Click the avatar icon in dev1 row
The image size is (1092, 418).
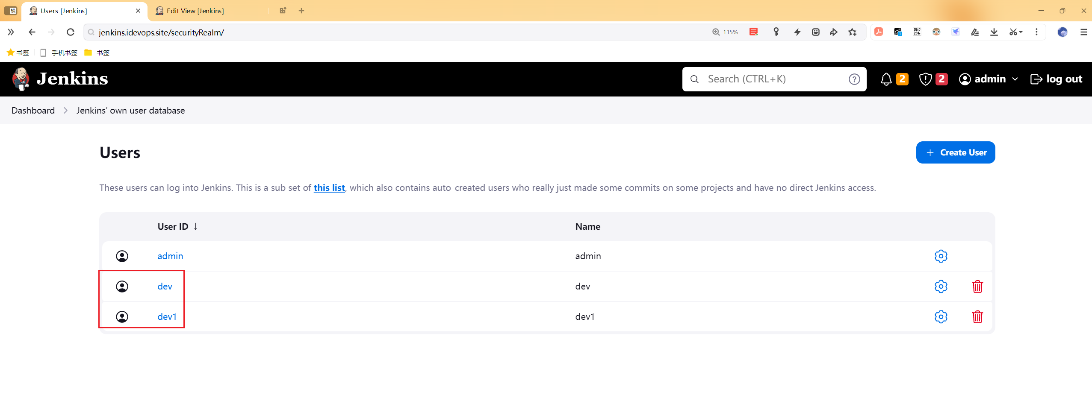122,317
